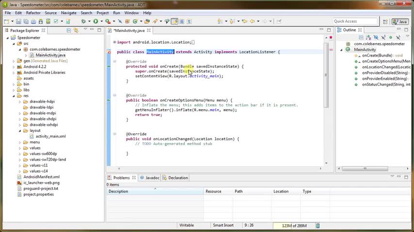The height and width of the screenshot is (232, 414).
Task: Expand the drawable-hdpi folder
Action: [20, 101]
